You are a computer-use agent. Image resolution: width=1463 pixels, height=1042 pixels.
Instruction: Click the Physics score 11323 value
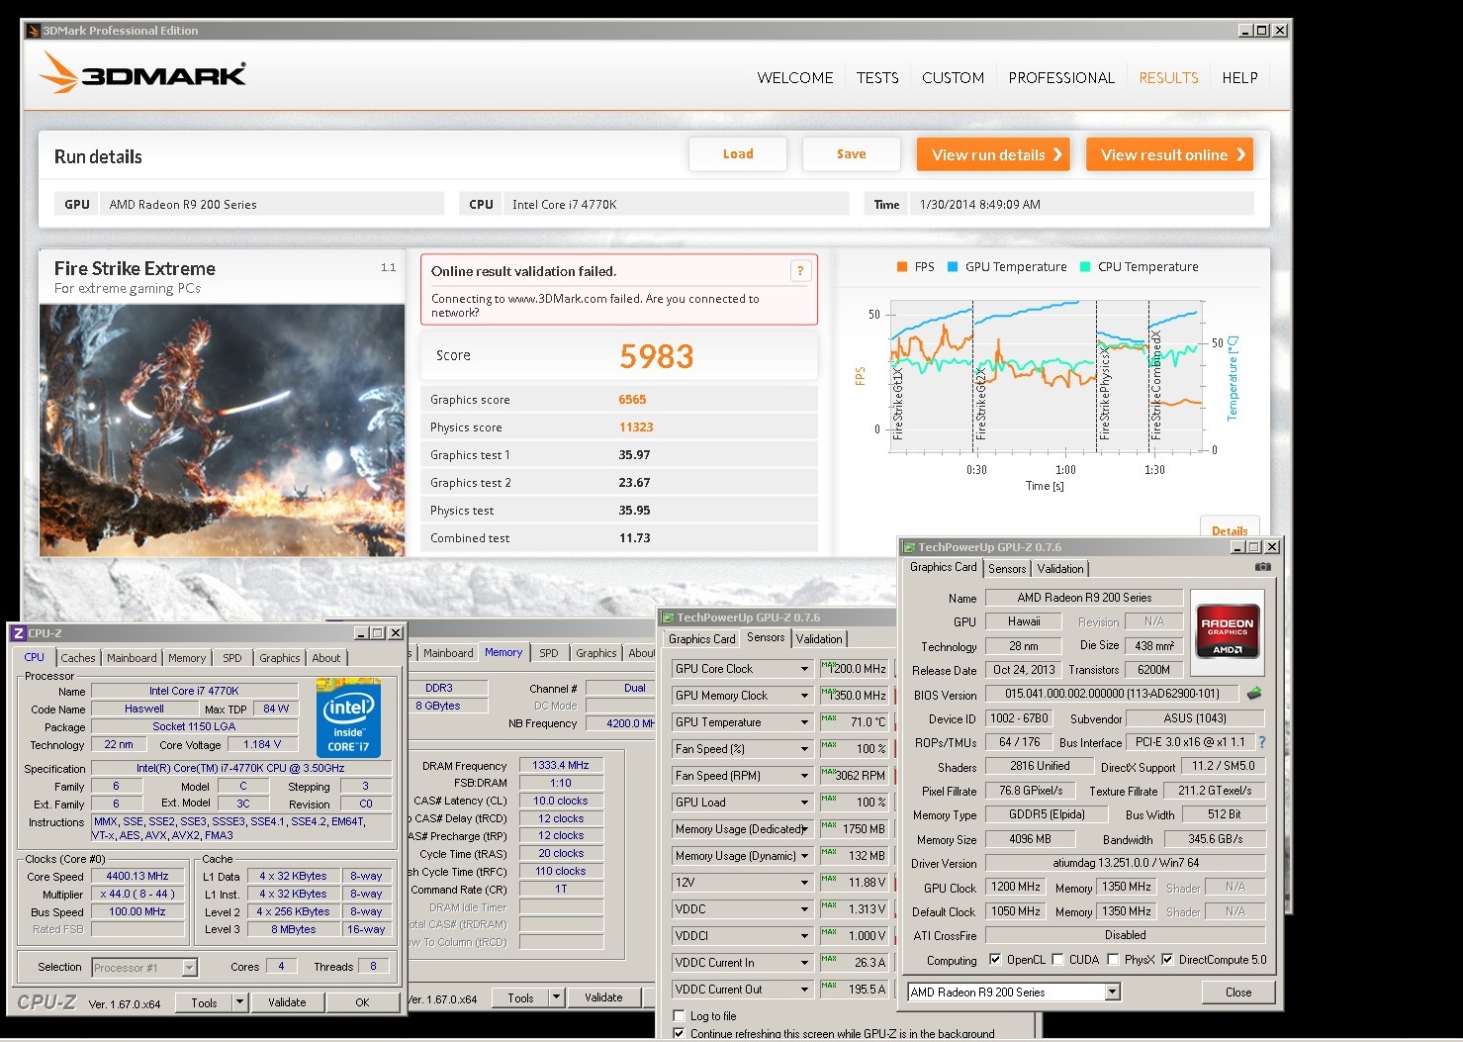click(x=636, y=427)
